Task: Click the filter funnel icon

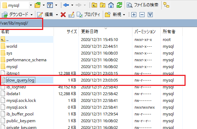Action: (50, 5)
